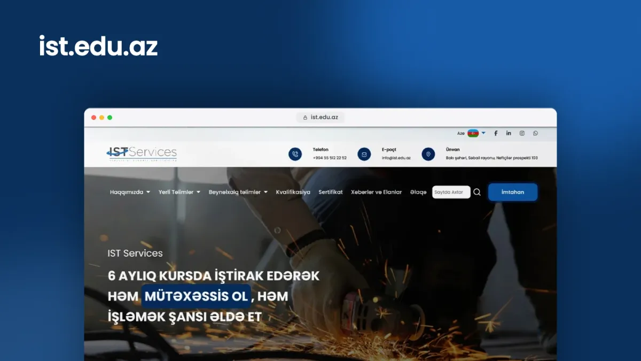Expand the Haqqımızda menu
The width and height of the screenshot is (641, 361).
coord(130,192)
